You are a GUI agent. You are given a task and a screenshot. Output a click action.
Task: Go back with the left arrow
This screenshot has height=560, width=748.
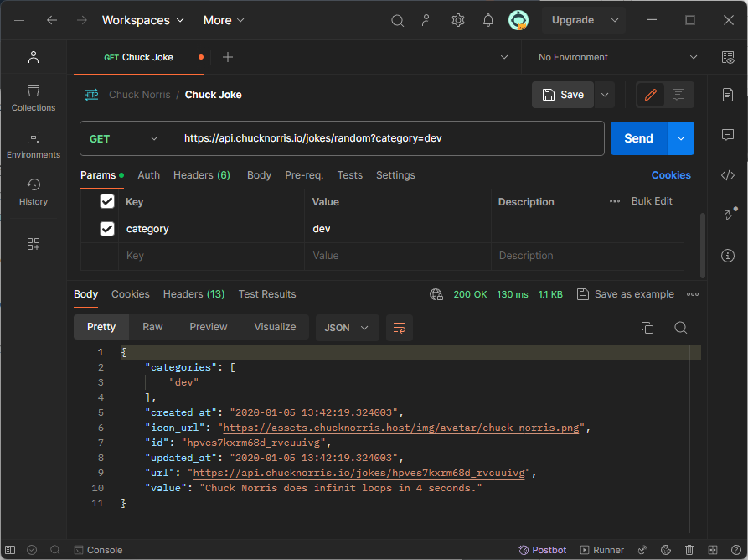[52, 20]
